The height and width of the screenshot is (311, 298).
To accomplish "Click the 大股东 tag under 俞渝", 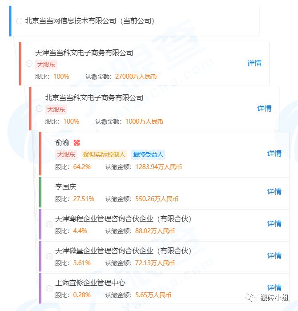I will coord(66,154).
